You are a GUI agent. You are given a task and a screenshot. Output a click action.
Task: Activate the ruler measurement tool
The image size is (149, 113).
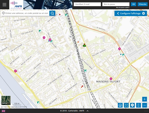[x=138, y=105]
